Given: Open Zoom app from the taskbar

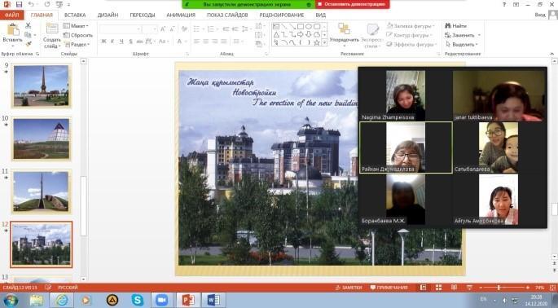Looking at the screenshot, I should tap(161, 300).
